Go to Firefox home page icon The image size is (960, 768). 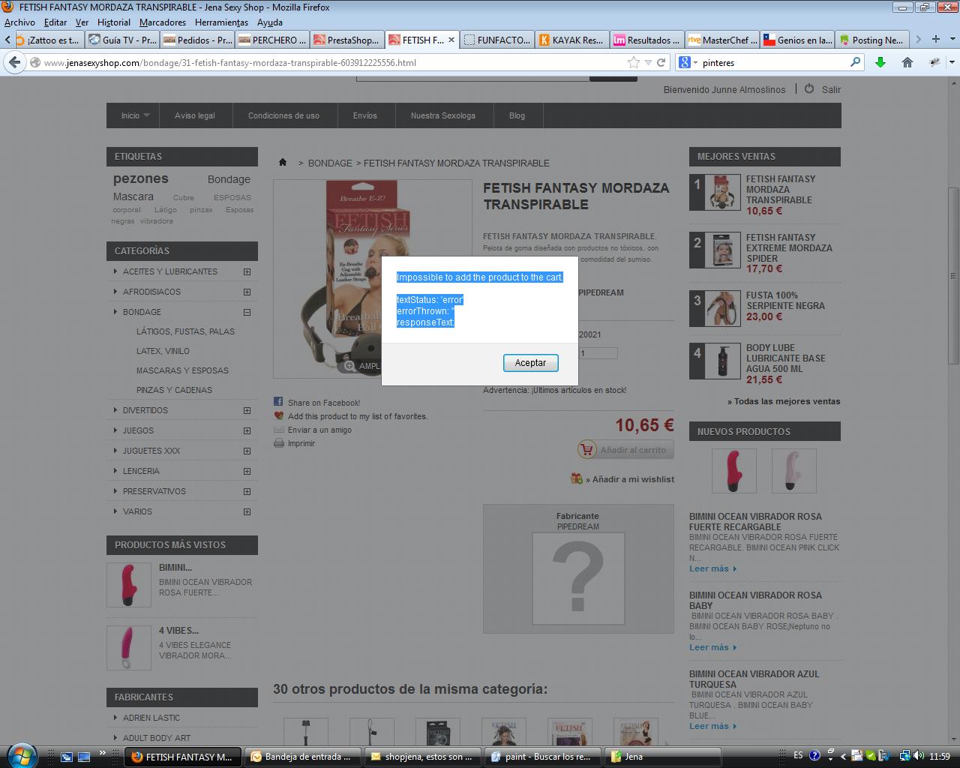coord(907,63)
